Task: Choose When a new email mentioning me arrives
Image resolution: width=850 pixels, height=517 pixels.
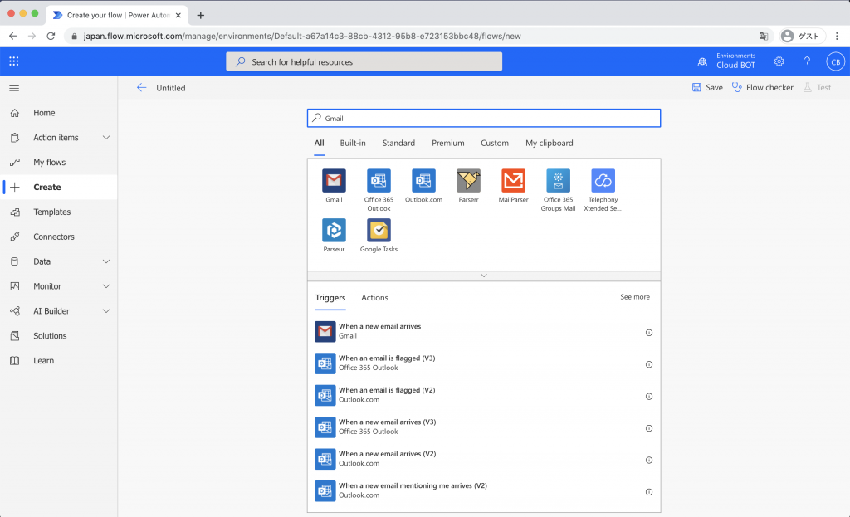Action: point(484,490)
